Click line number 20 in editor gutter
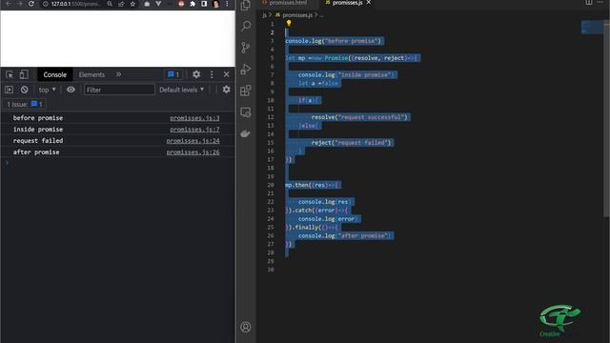 pyautogui.click(x=271, y=185)
